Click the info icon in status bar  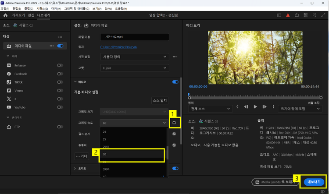click(x=323, y=192)
